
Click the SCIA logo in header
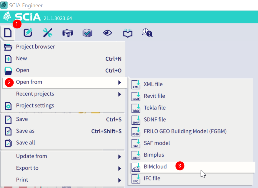(22, 17)
